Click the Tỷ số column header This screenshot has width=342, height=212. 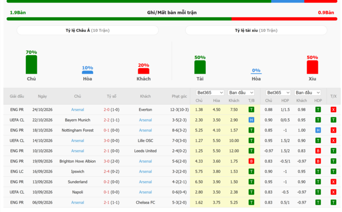[x=112, y=96]
